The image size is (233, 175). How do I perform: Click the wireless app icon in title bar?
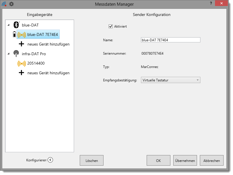click(4, 4)
